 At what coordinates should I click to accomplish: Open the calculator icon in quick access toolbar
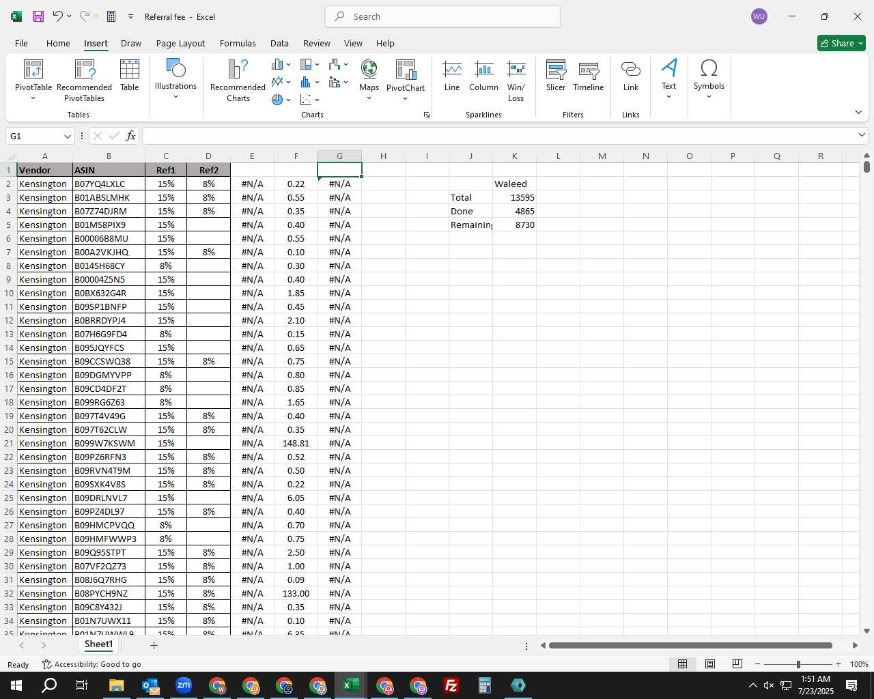tap(111, 16)
